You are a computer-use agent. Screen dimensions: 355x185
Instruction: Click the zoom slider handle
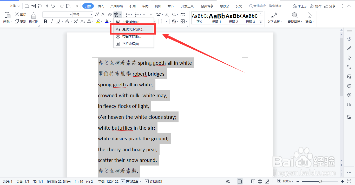click(320, 181)
